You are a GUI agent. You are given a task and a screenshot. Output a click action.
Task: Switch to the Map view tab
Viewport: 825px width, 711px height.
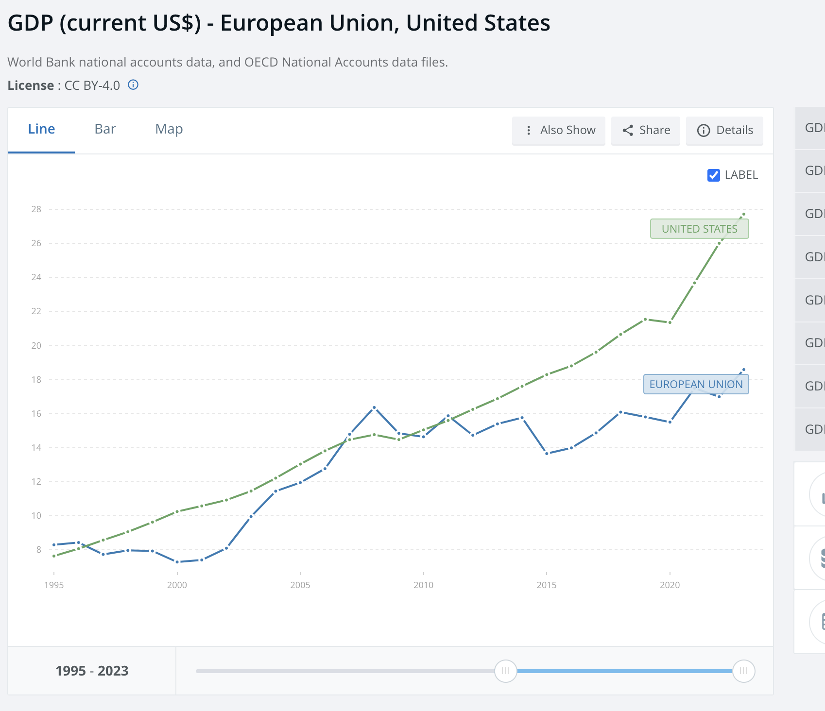tap(169, 129)
